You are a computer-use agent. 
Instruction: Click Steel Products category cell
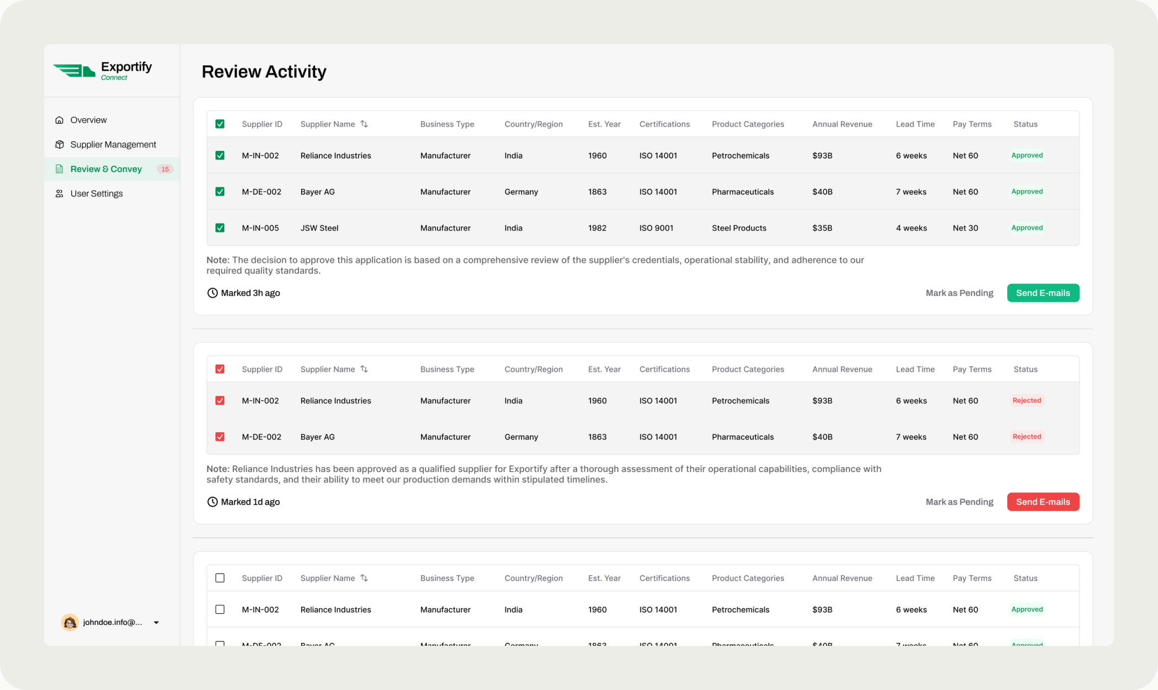(x=739, y=228)
